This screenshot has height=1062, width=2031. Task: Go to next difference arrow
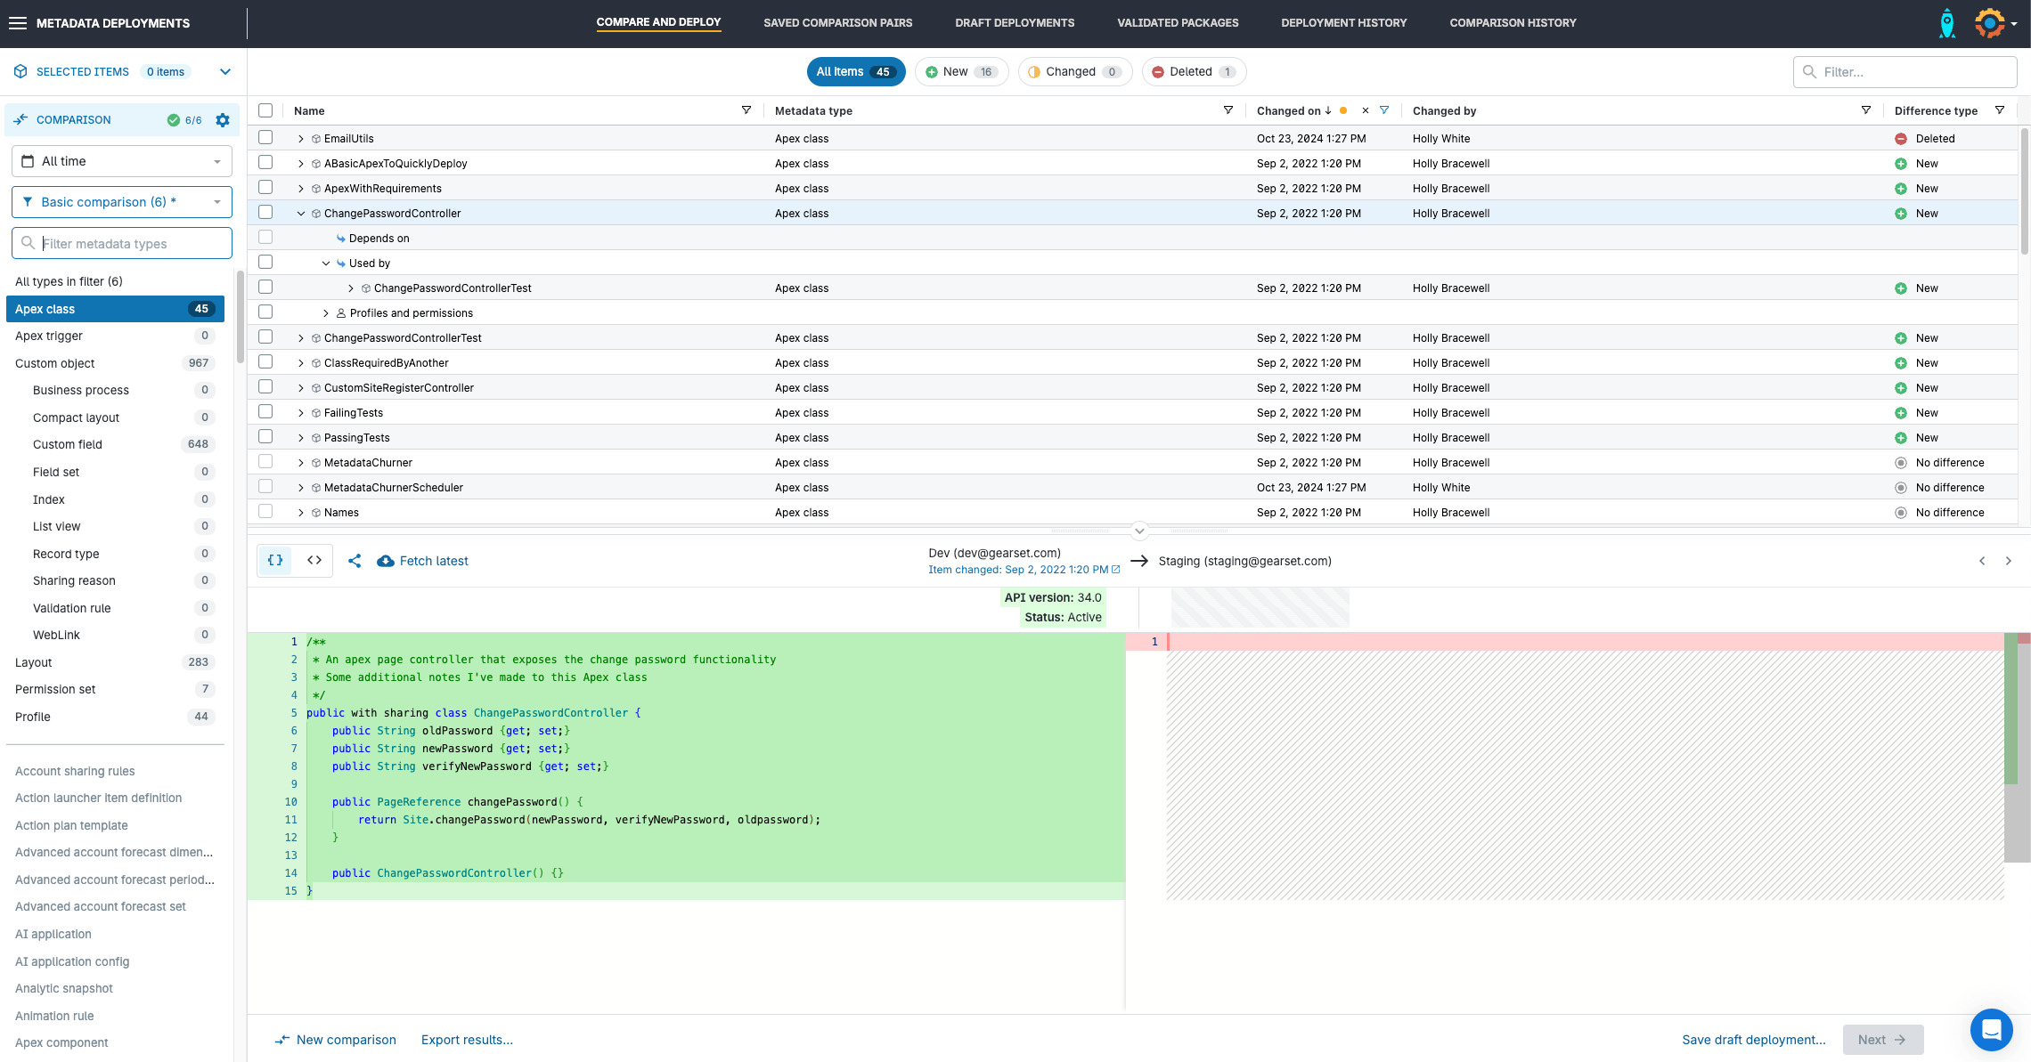coord(2008,561)
